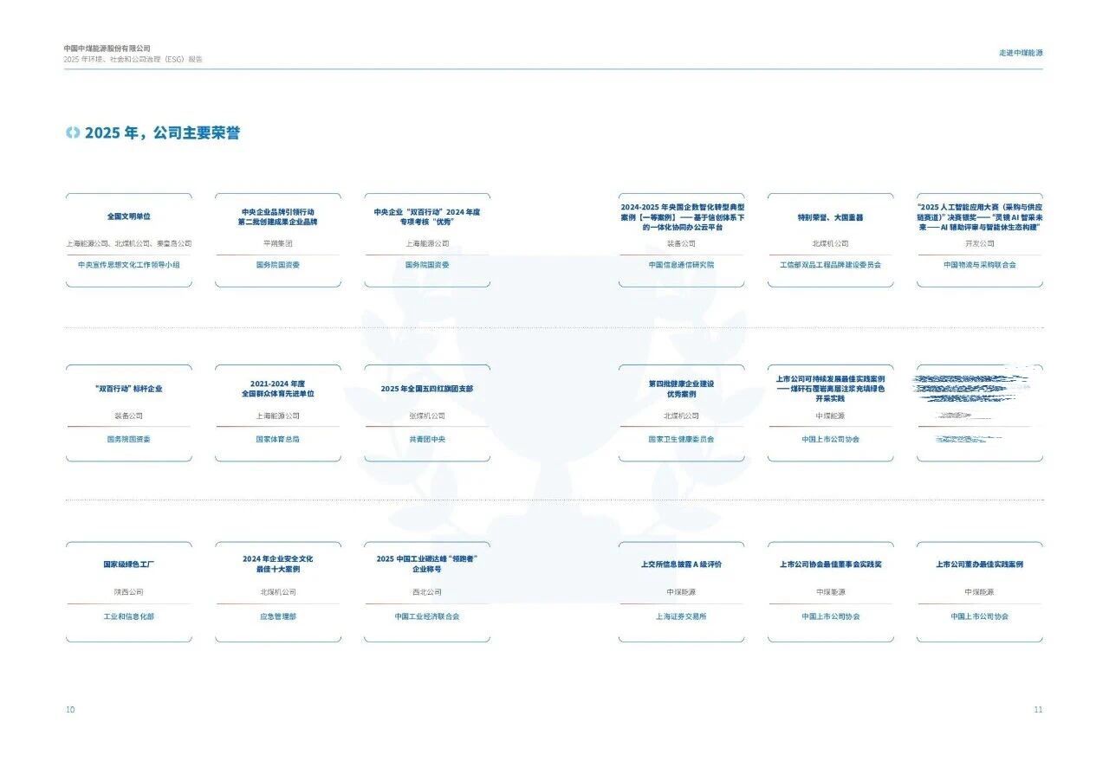Select the 2025 年全国五四红旗团支部 title
Image resolution: width=1109 pixels, height=761 pixels.
pos(427,389)
